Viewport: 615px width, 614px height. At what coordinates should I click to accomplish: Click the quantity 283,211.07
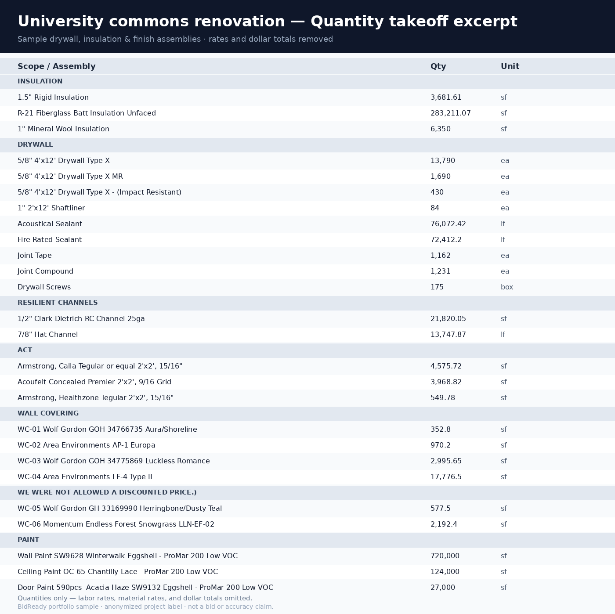click(x=451, y=113)
